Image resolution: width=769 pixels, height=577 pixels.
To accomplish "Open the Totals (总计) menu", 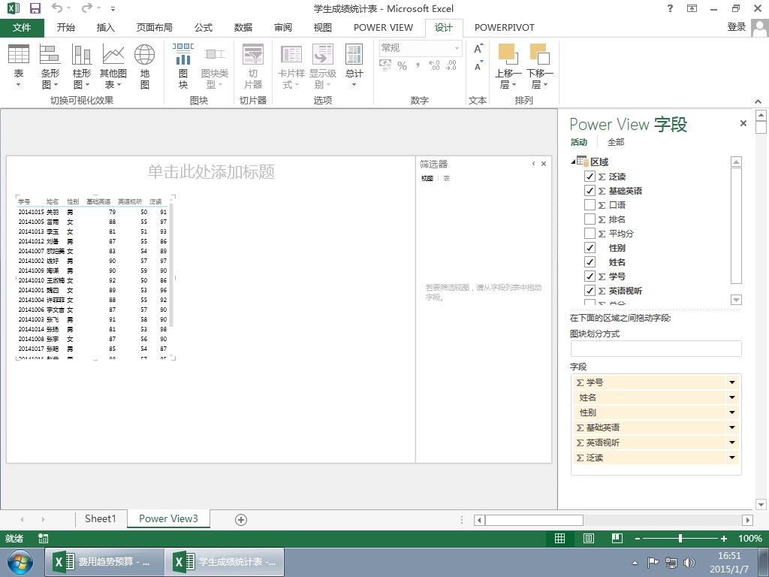I will 354,66.
